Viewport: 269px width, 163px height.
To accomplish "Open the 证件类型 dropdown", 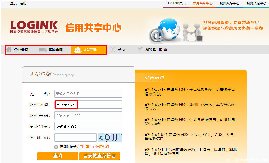I will tap(88, 104).
